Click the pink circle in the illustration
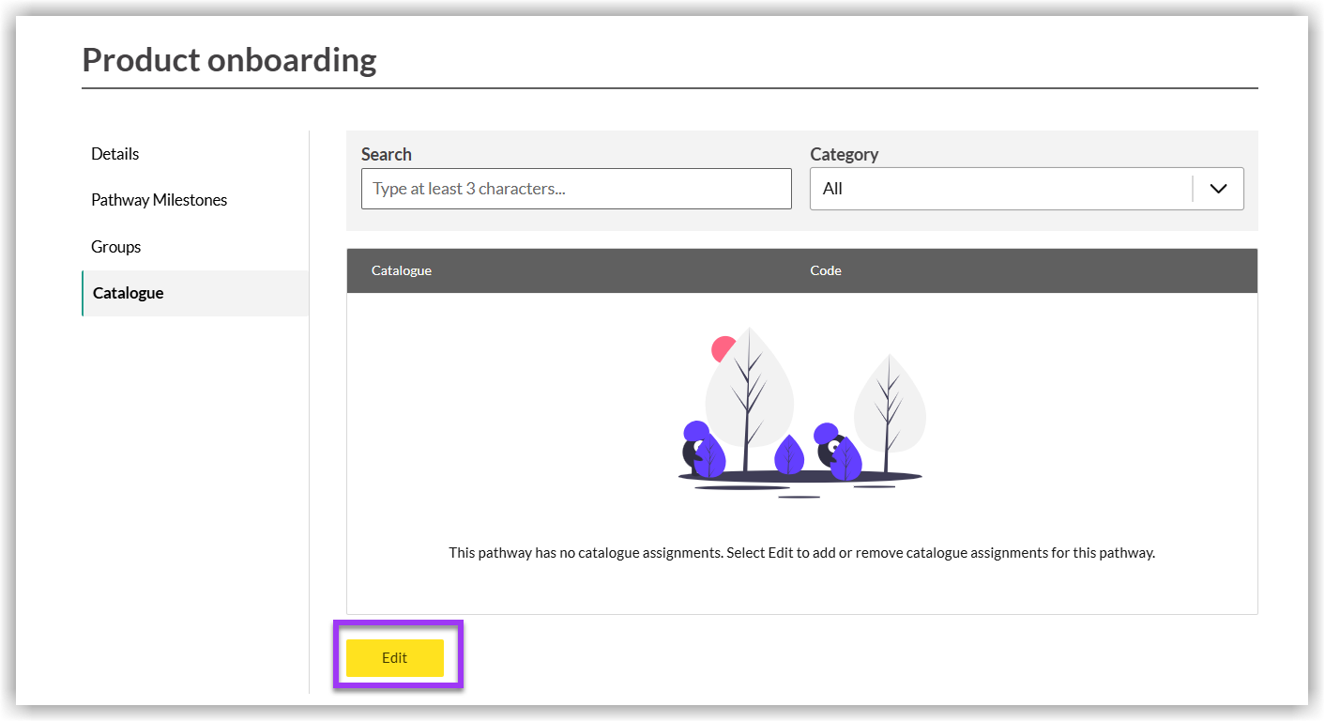This screenshot has width=1325, height=722. pyautogui.click(x=721, y=349)
